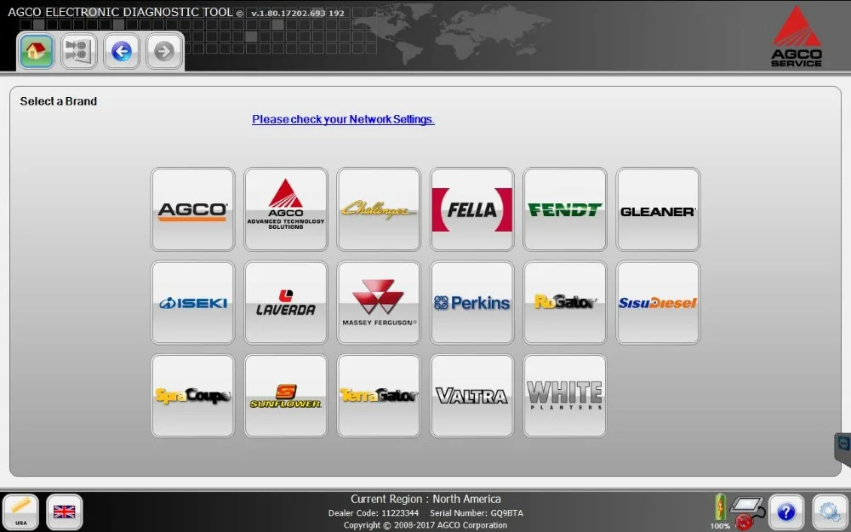
Task: Choose the Massey Ferguson brand
Action: coord(379,301)
